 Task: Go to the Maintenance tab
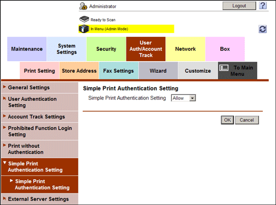tap(27, 49)
